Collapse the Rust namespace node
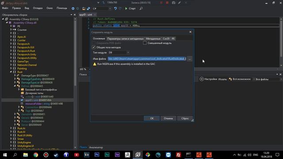The height and width of the screenshot is (159, 283). (11, 72)
